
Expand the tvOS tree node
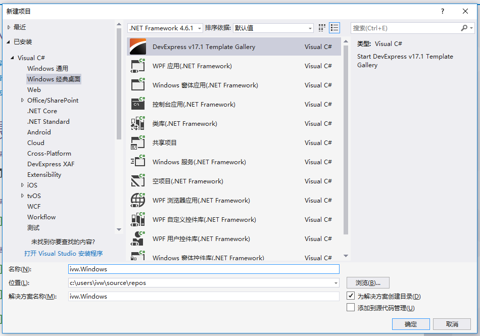[x=22, y=196]
